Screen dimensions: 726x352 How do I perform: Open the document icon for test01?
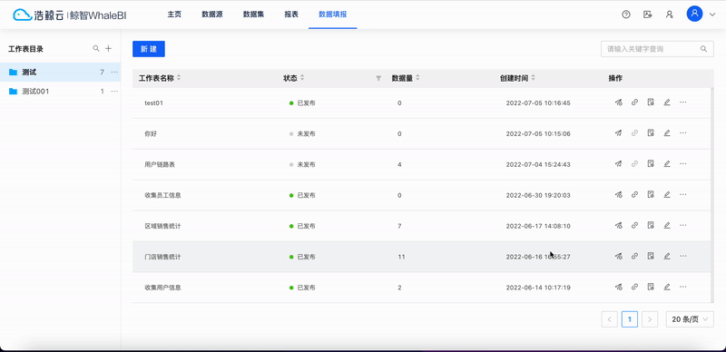[x=651, y=103]
